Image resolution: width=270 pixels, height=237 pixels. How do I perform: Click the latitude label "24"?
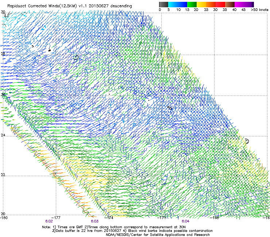coord(3,135)
